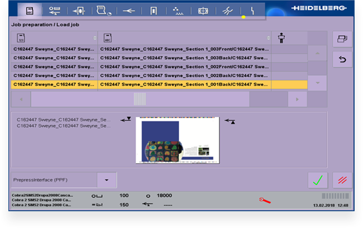Click the stacked windows button at right
This screenshot has height=228, width=363.
(342, 39)
